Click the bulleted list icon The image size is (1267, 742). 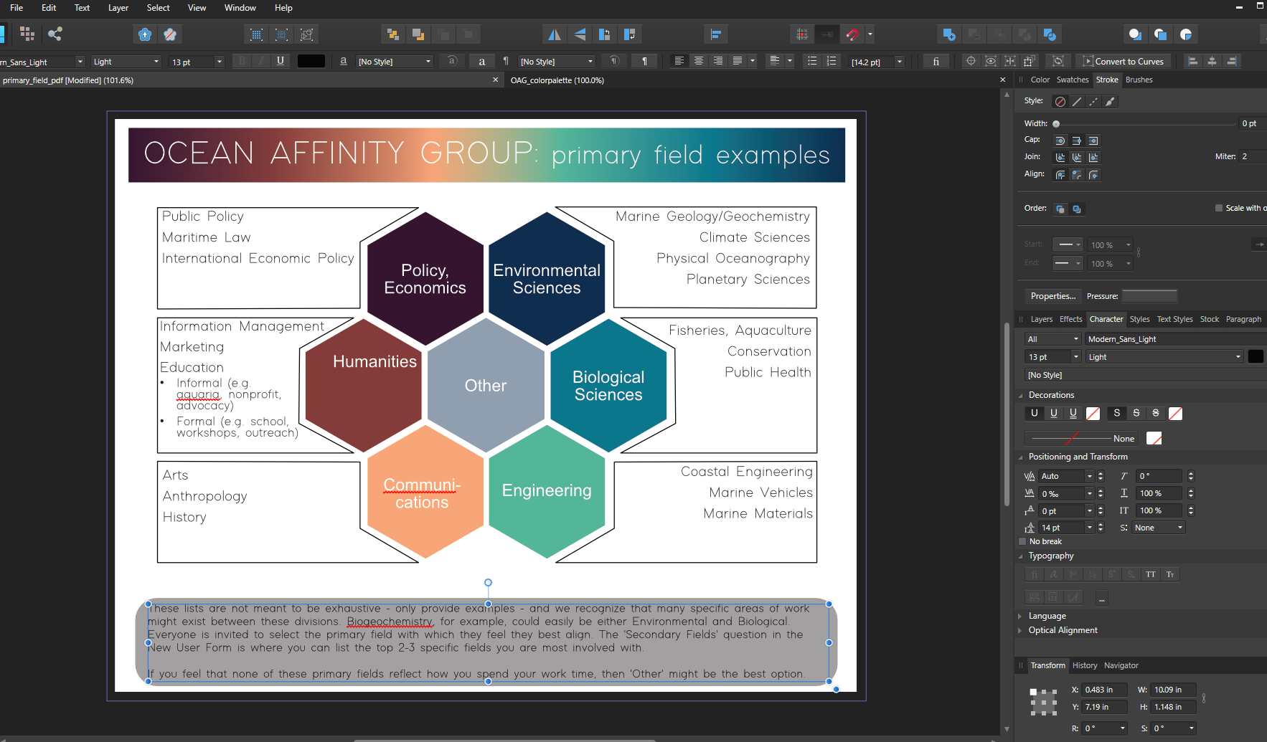pos(812,62)
